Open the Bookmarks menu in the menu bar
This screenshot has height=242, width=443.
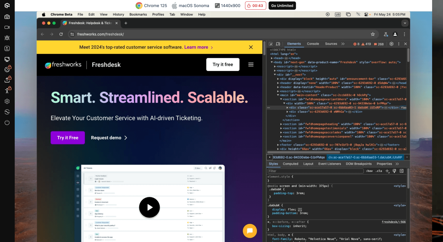pos(138,14)
